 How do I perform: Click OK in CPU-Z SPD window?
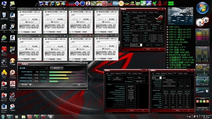188,110
